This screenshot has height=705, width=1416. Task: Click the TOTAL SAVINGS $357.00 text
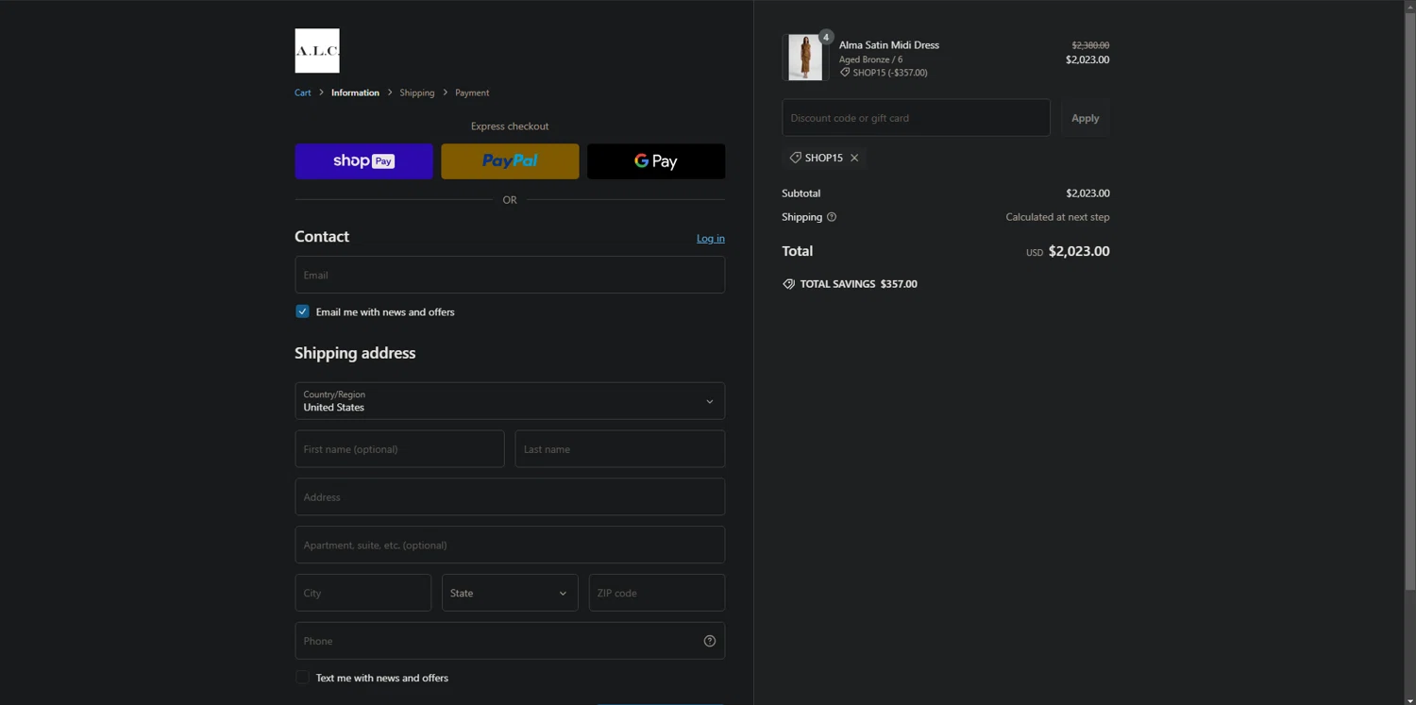click(859, 284)
